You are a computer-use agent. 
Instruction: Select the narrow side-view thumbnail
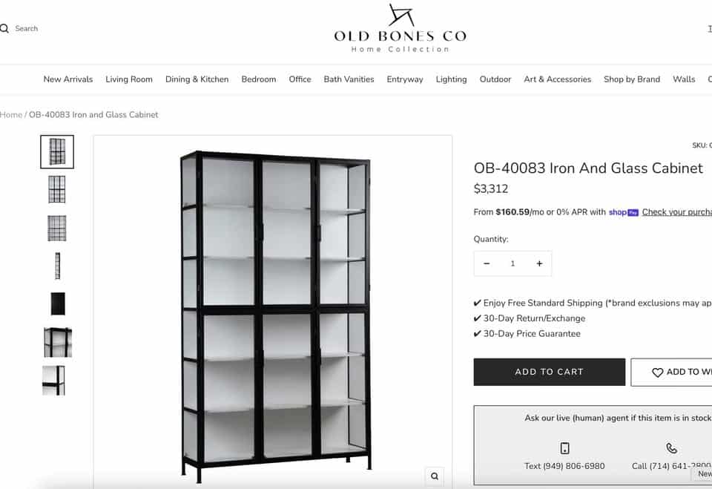(57, 266)
